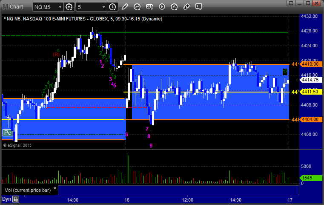Click the 4432.00 price axis label
The image size is (324, 205).
click(x=310, y=16)
